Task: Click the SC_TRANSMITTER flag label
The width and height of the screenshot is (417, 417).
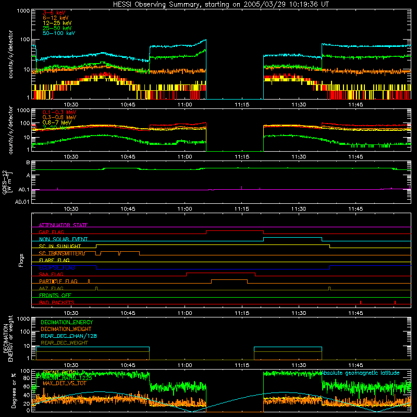Action: (62, 253)
